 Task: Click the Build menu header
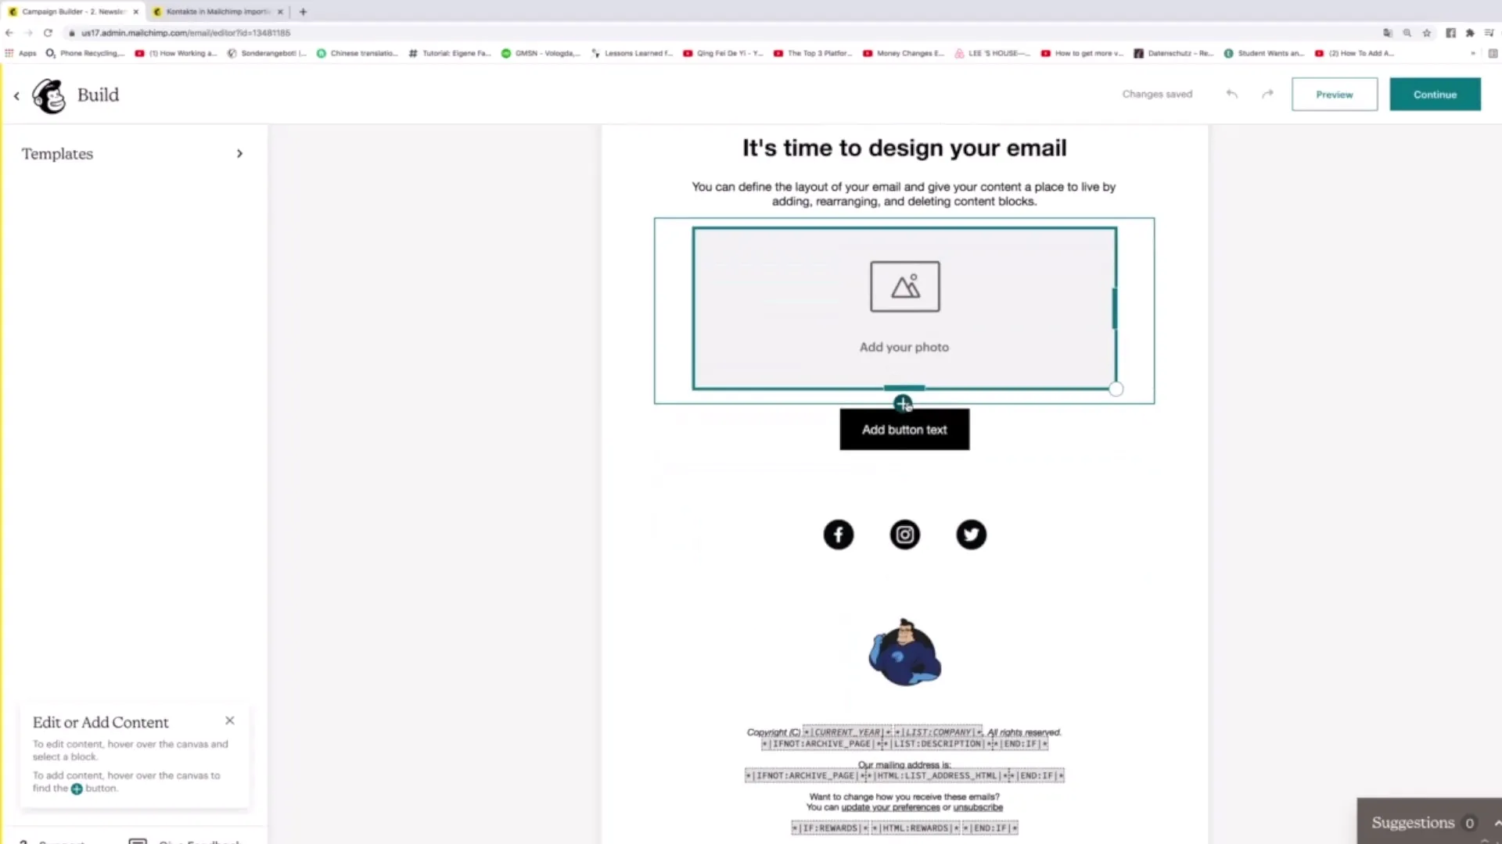(x=98, y=95)
